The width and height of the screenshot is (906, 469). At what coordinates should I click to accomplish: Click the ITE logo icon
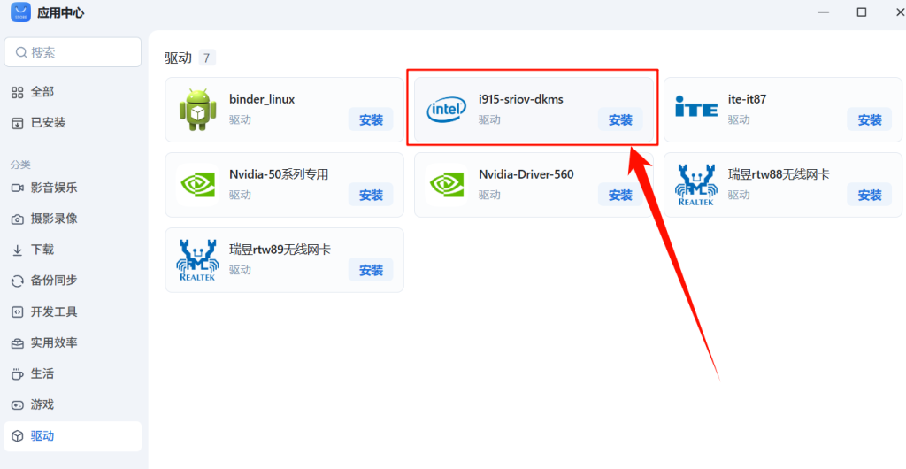click(696, 110)
